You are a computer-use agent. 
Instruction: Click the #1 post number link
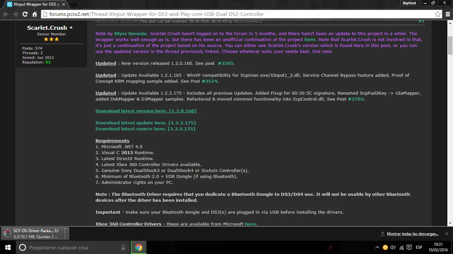point(421,21)
